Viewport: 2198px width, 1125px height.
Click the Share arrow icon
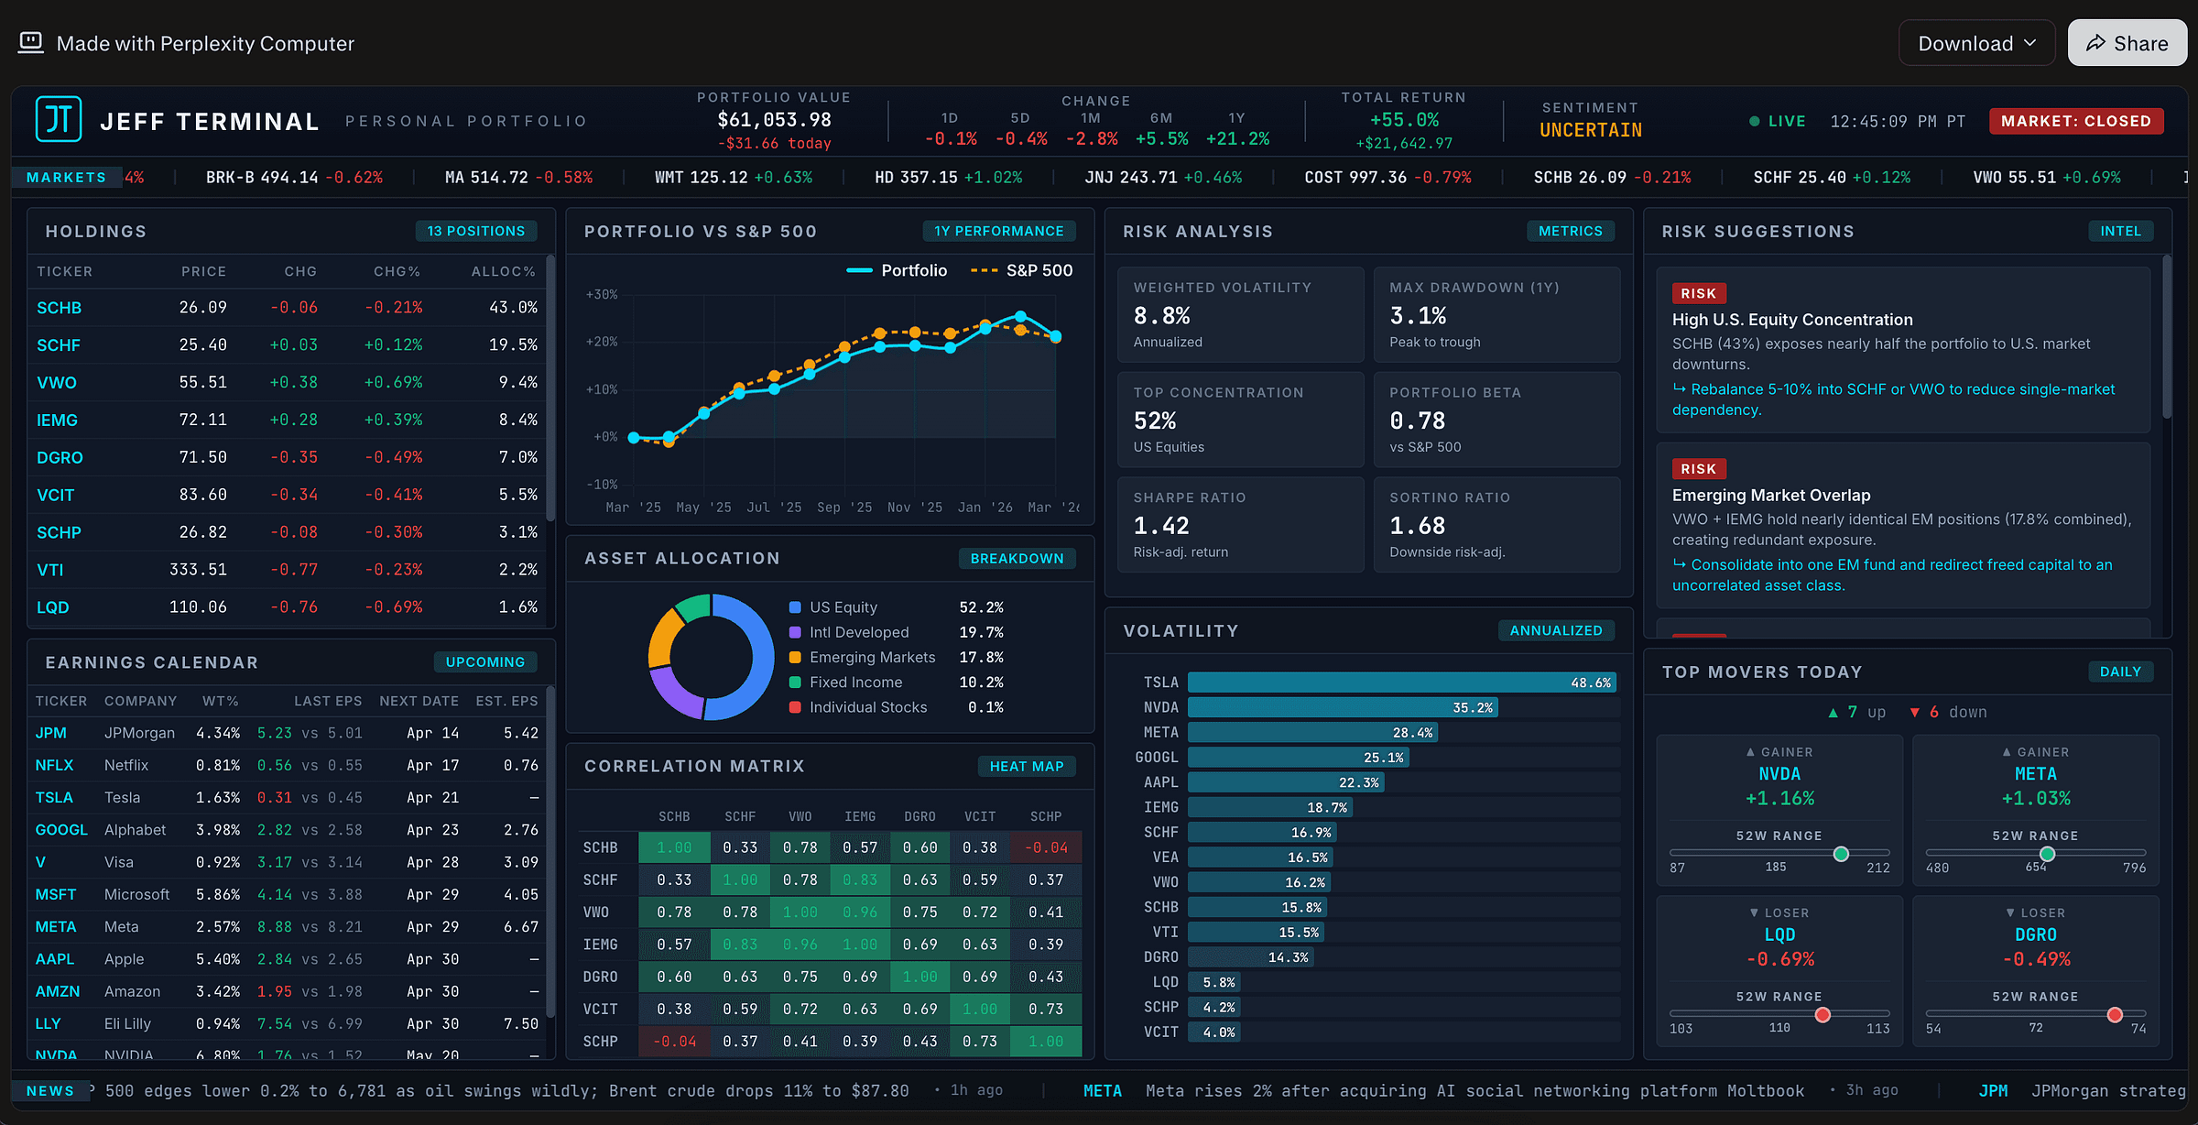[x=2095, y=43]
